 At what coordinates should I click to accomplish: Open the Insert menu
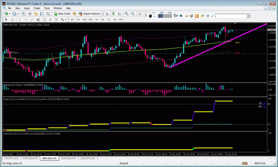[x=27, y=8]
